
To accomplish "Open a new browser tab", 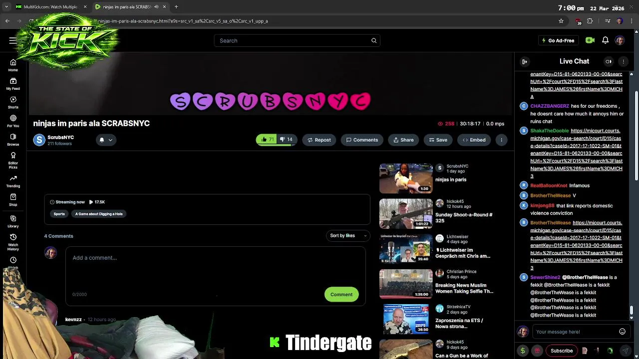I will pos(176,6).
